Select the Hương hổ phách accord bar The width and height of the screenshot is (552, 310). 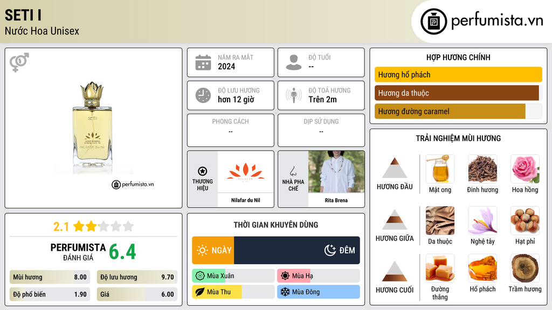click(458, 74)
